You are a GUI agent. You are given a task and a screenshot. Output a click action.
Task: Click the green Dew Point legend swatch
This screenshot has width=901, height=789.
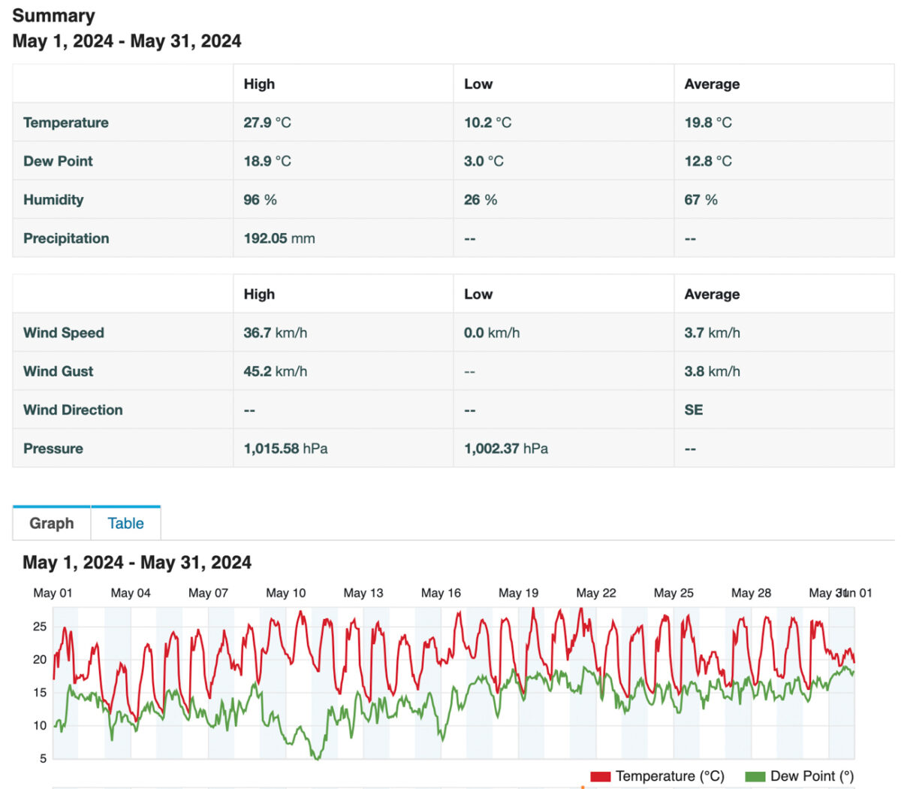755,776
